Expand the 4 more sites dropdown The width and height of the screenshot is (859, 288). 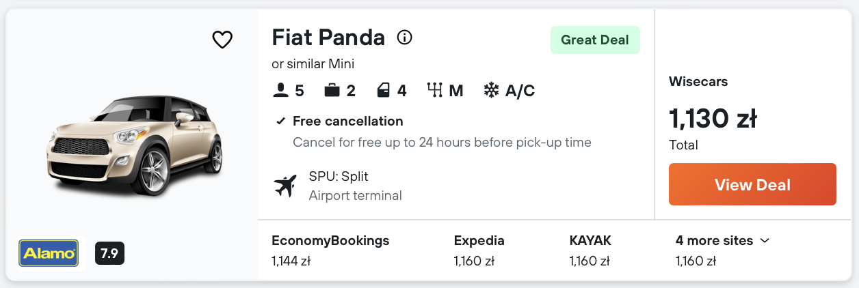tap(723, 241)
